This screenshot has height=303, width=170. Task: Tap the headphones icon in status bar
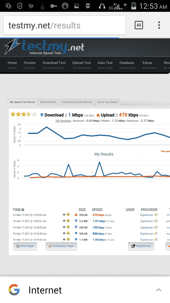point(102,6)
